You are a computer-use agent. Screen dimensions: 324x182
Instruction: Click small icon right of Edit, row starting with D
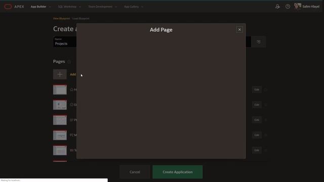266,105
